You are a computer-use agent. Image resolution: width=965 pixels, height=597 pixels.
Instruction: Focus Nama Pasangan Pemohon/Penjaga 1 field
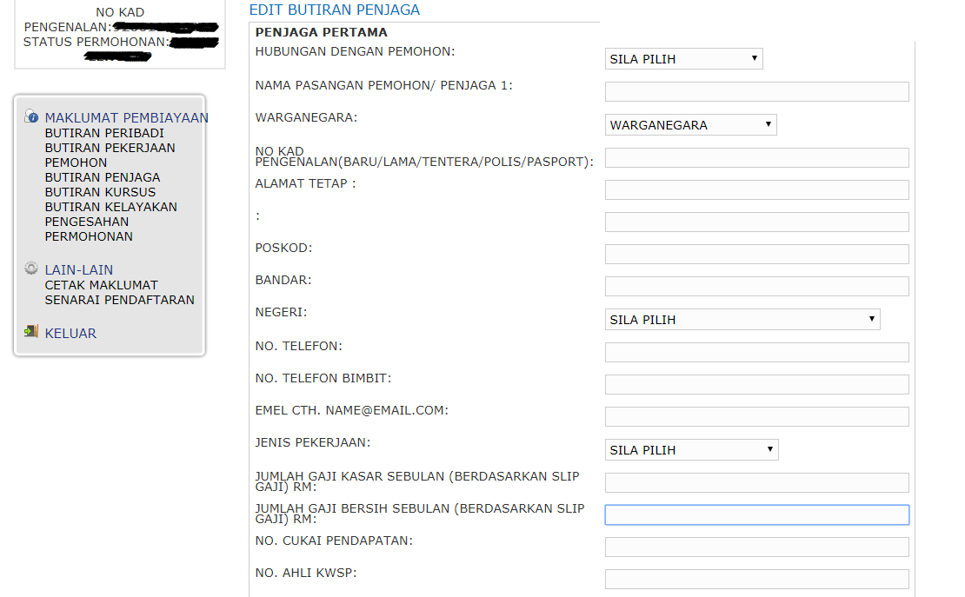757,92
